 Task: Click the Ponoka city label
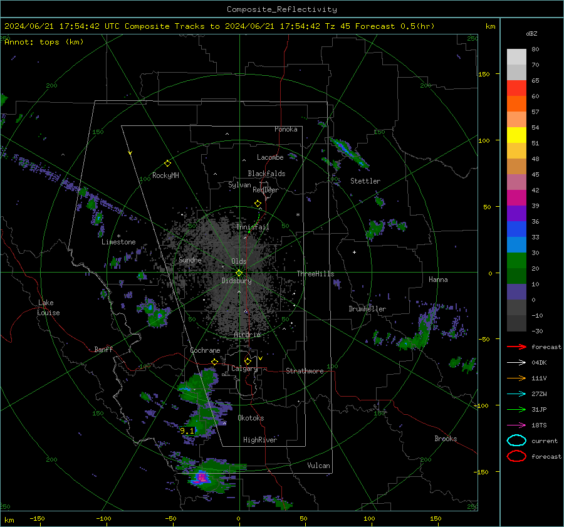click(x=286, y=129)
